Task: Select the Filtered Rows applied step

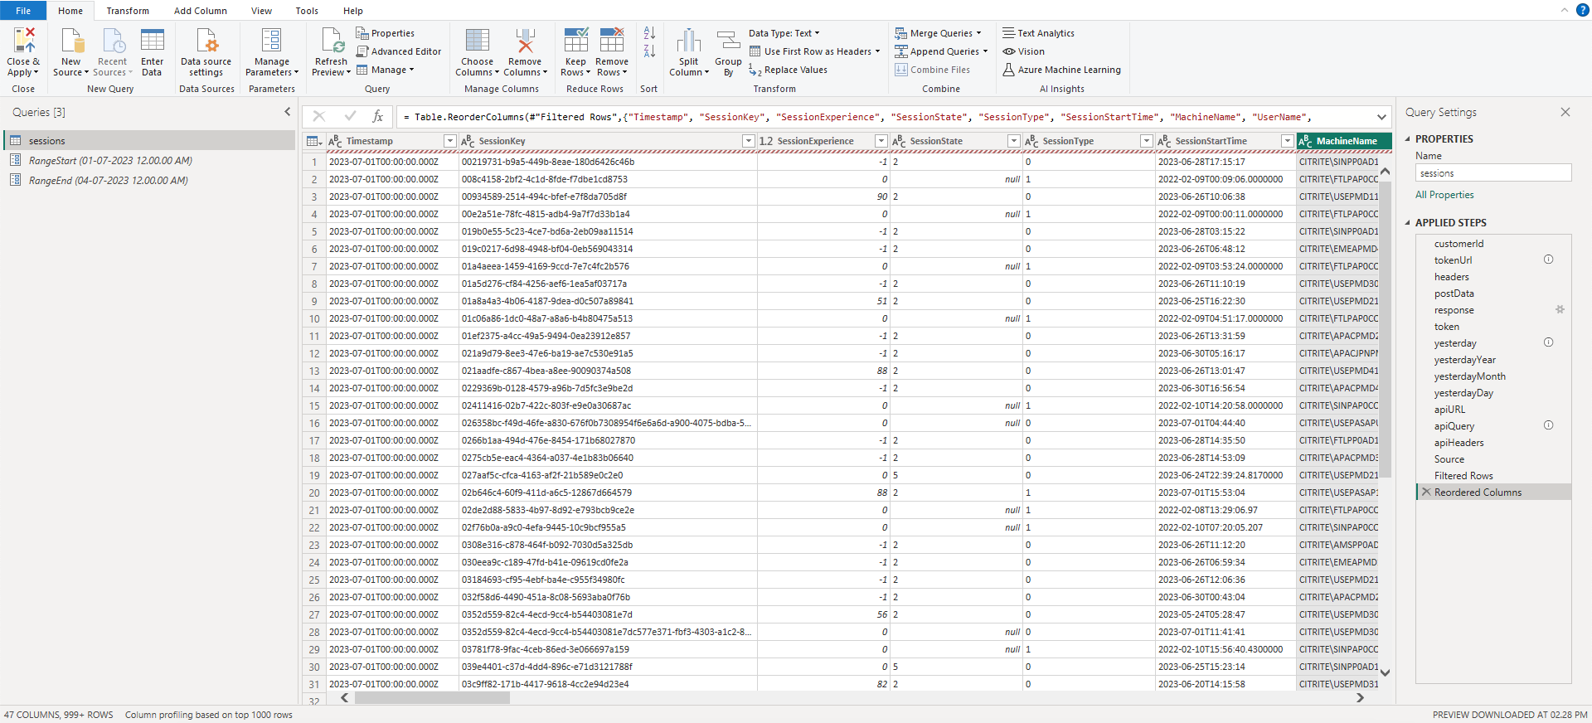Action: point(1463,476)
